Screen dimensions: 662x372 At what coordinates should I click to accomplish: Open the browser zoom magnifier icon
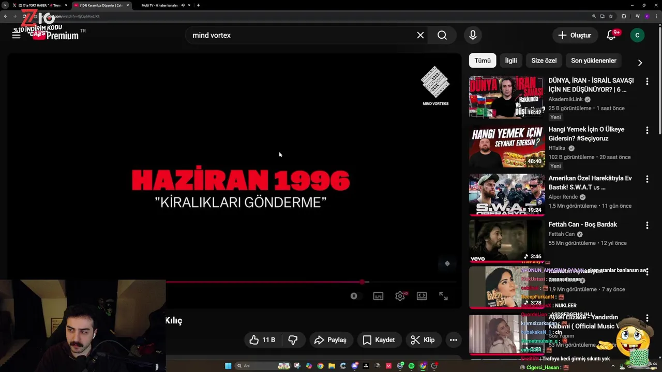coord(594,16)
